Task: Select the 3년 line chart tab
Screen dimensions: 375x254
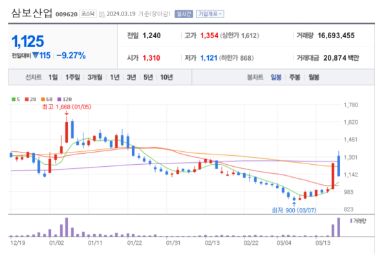Action: [x=131, y=78]
